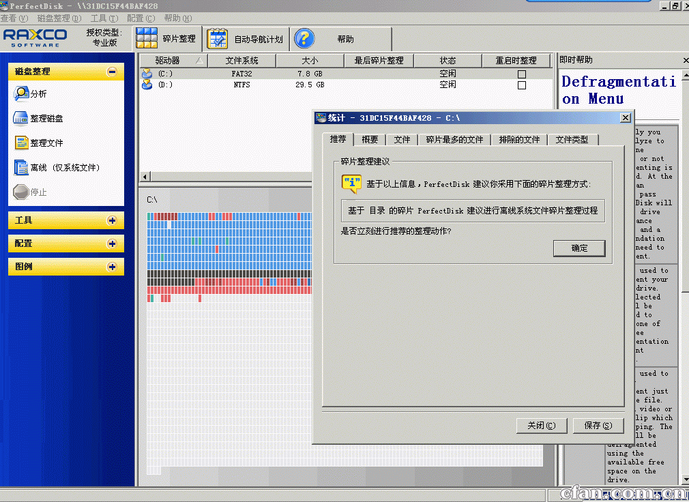The height and width of the screenshot is (502, 689).
Task: Click the 29.5 GB size value
Action: tap(310, 85)
